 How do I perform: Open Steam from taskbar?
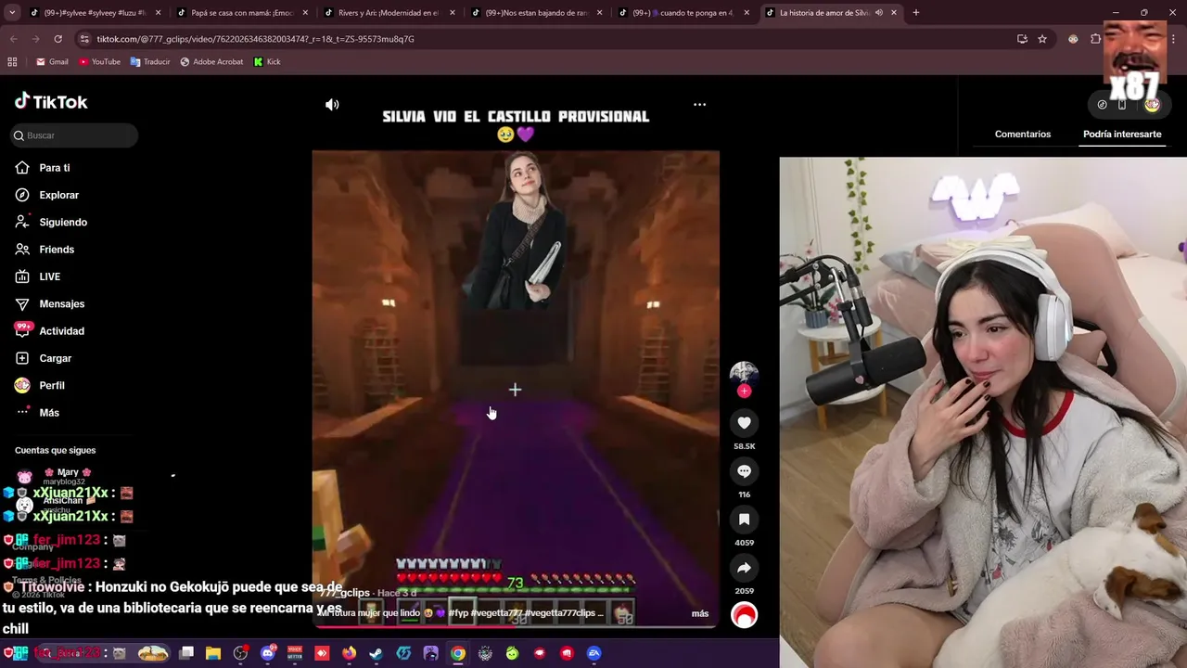pyautogui.click(x=376, y=653)
